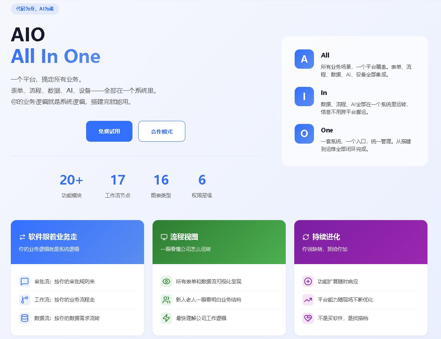Image resolution: width=441 pixels, height=339 pixels.
Task: Click the branch icon for 工作流
Action: tap(25, 300)
